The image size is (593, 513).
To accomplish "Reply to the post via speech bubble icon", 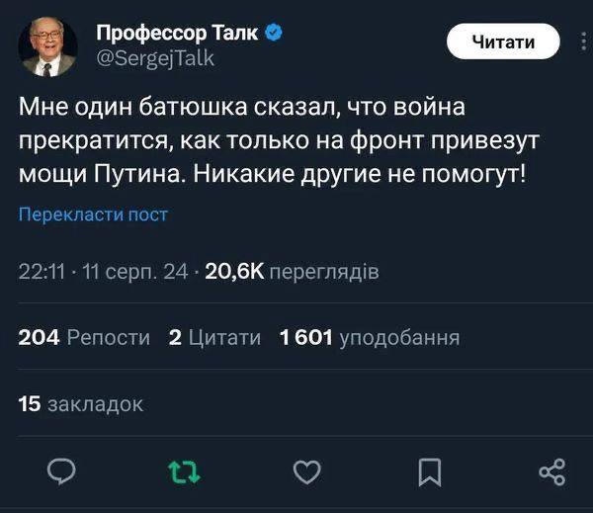I will (x=61, y=472).
